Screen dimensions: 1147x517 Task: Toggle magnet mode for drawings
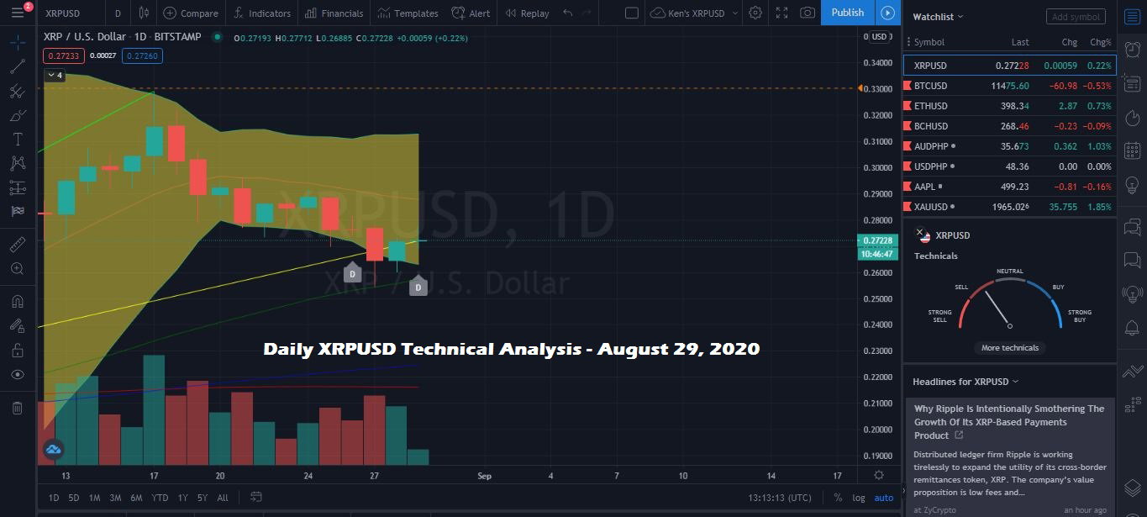point(18,301)
